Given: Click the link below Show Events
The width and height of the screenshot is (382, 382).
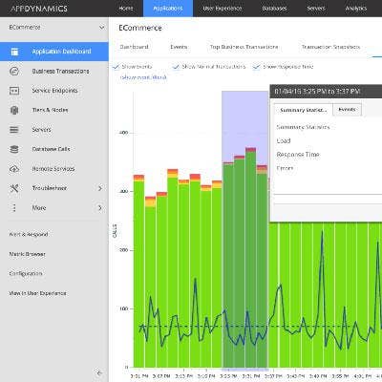Looking at the screenshot, I should (x=143, y=77).
